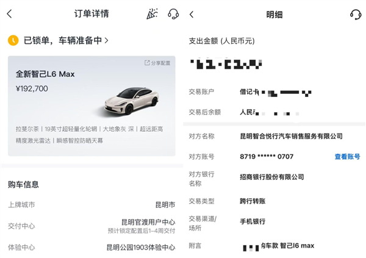Select the 明细 page title

[x=274, y=15]
